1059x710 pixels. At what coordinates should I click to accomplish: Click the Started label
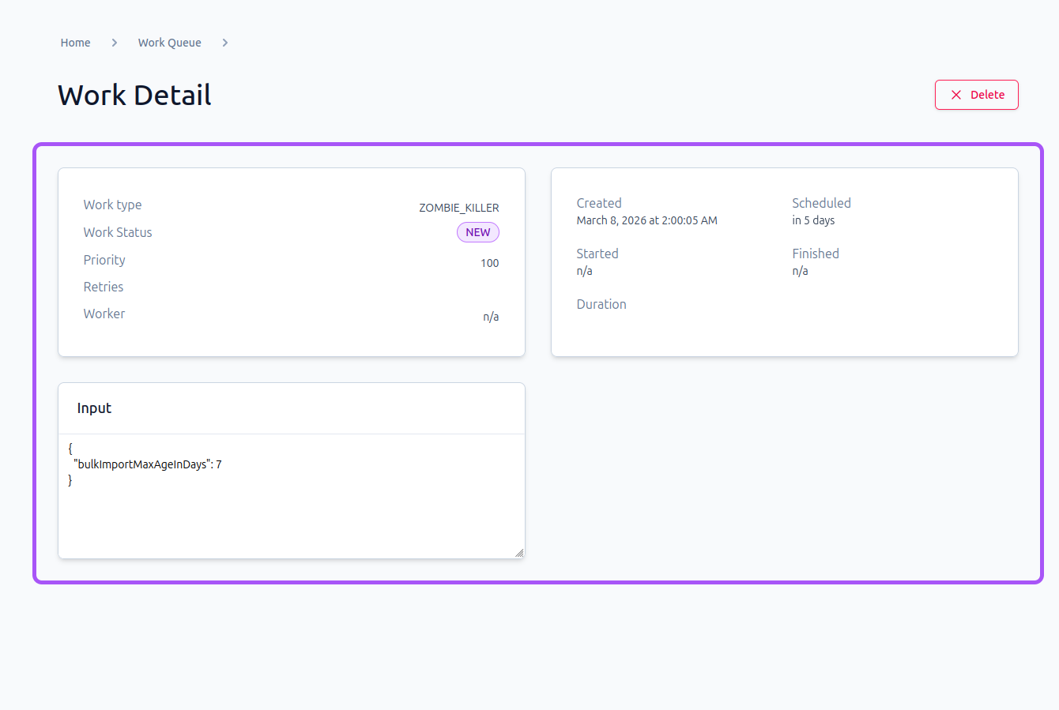(597, 254)
